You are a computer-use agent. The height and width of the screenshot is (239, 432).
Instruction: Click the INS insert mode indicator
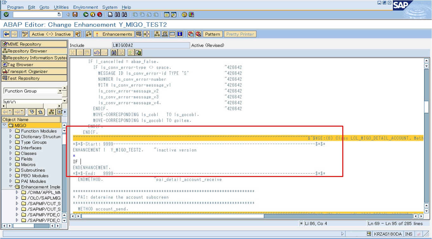[x=409, y=234]
